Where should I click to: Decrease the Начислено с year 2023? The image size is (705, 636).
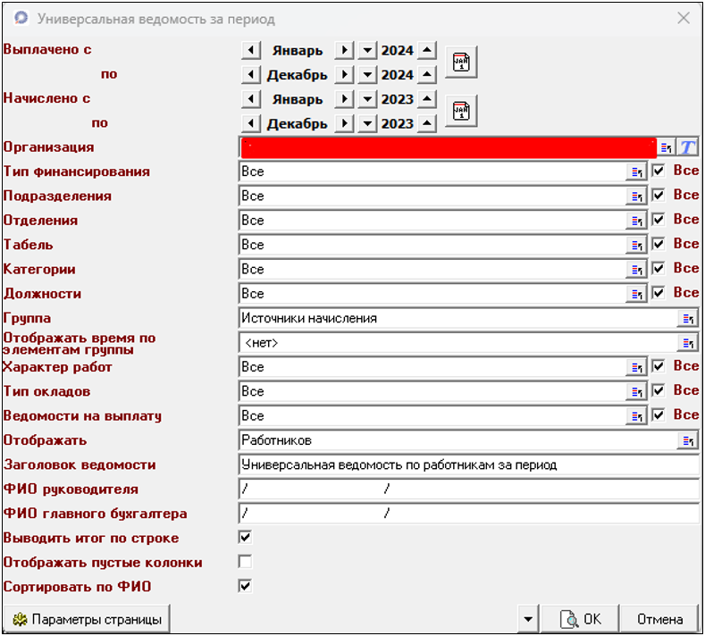pos(367,99)
